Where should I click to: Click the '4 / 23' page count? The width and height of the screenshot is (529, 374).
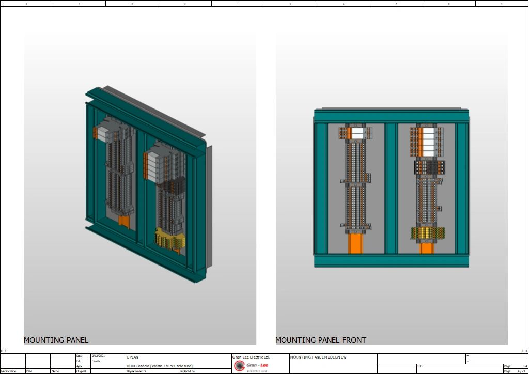point(522,371)
